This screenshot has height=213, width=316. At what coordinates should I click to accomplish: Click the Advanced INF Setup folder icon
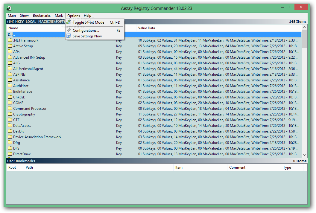point(10,57)
